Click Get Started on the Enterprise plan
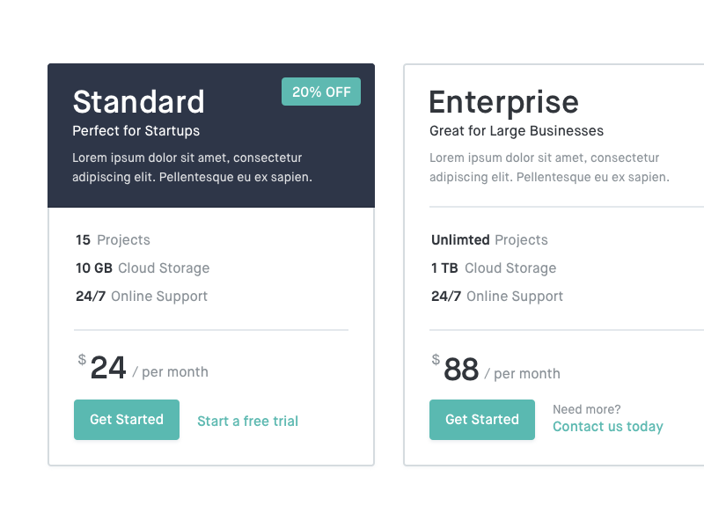The height and width of the screenshot is (528, 704). (481, 420)
